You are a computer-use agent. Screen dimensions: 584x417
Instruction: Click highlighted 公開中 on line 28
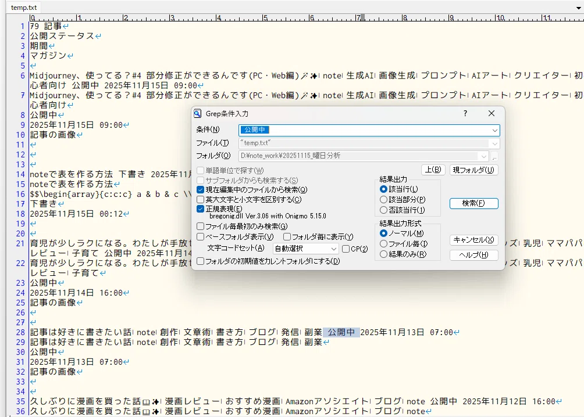[341, 332]
